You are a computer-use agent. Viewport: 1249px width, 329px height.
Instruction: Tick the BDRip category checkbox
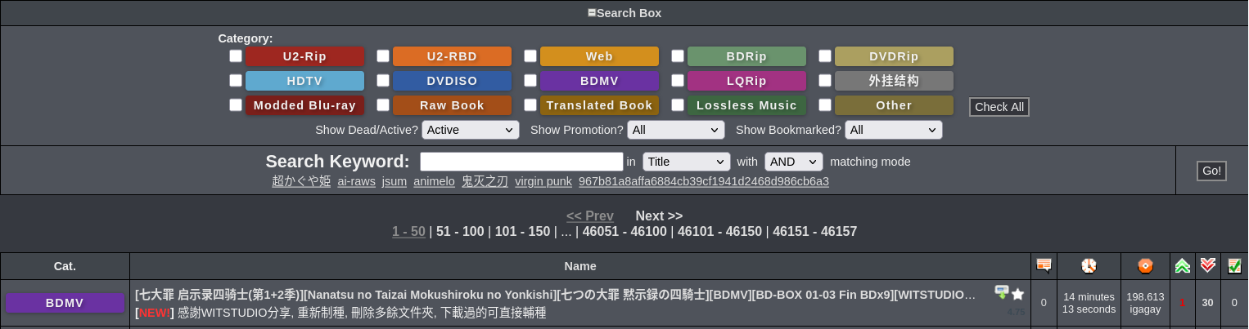(678, 56)
